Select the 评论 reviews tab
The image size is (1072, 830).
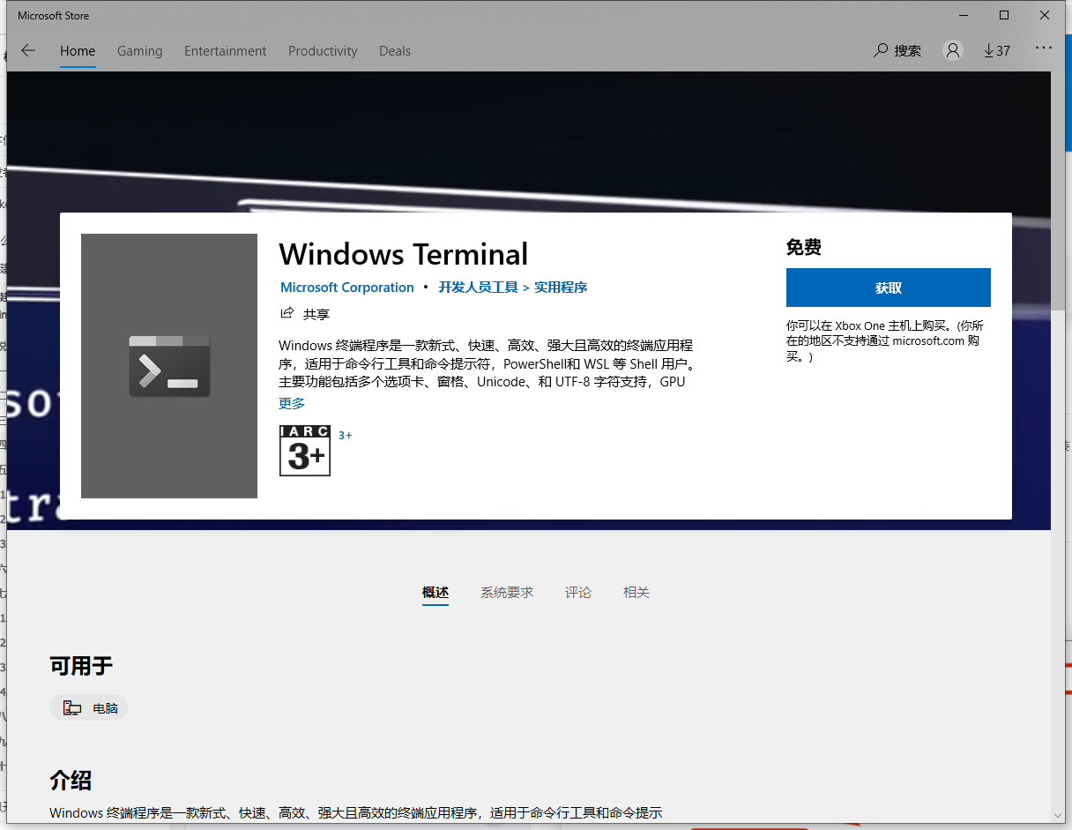[x=578, y=593]
